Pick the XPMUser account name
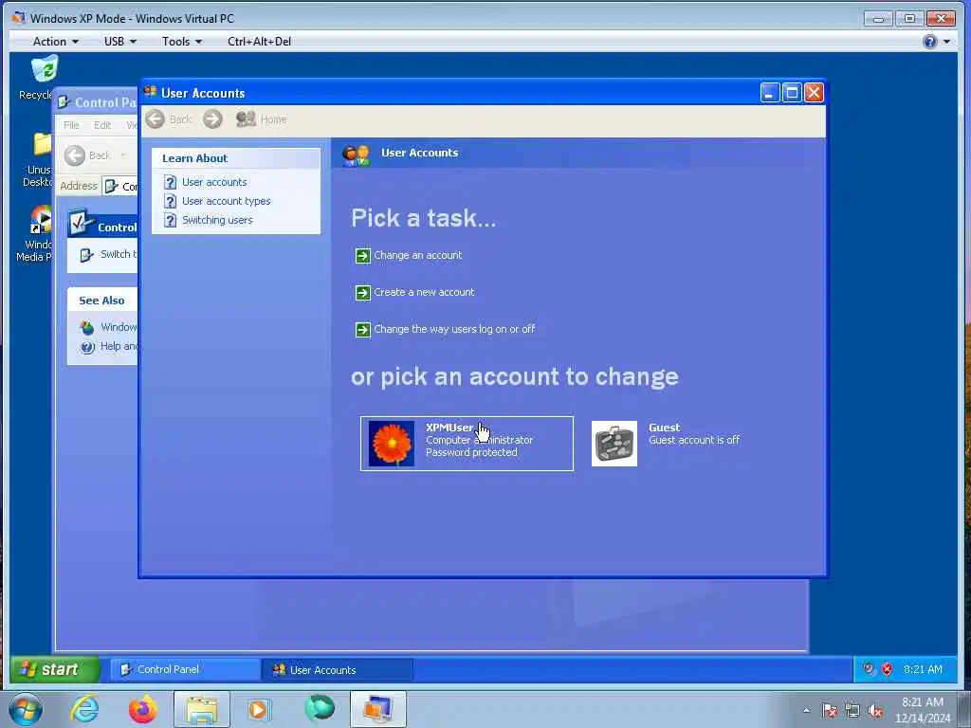 click(x=449, y=428)
